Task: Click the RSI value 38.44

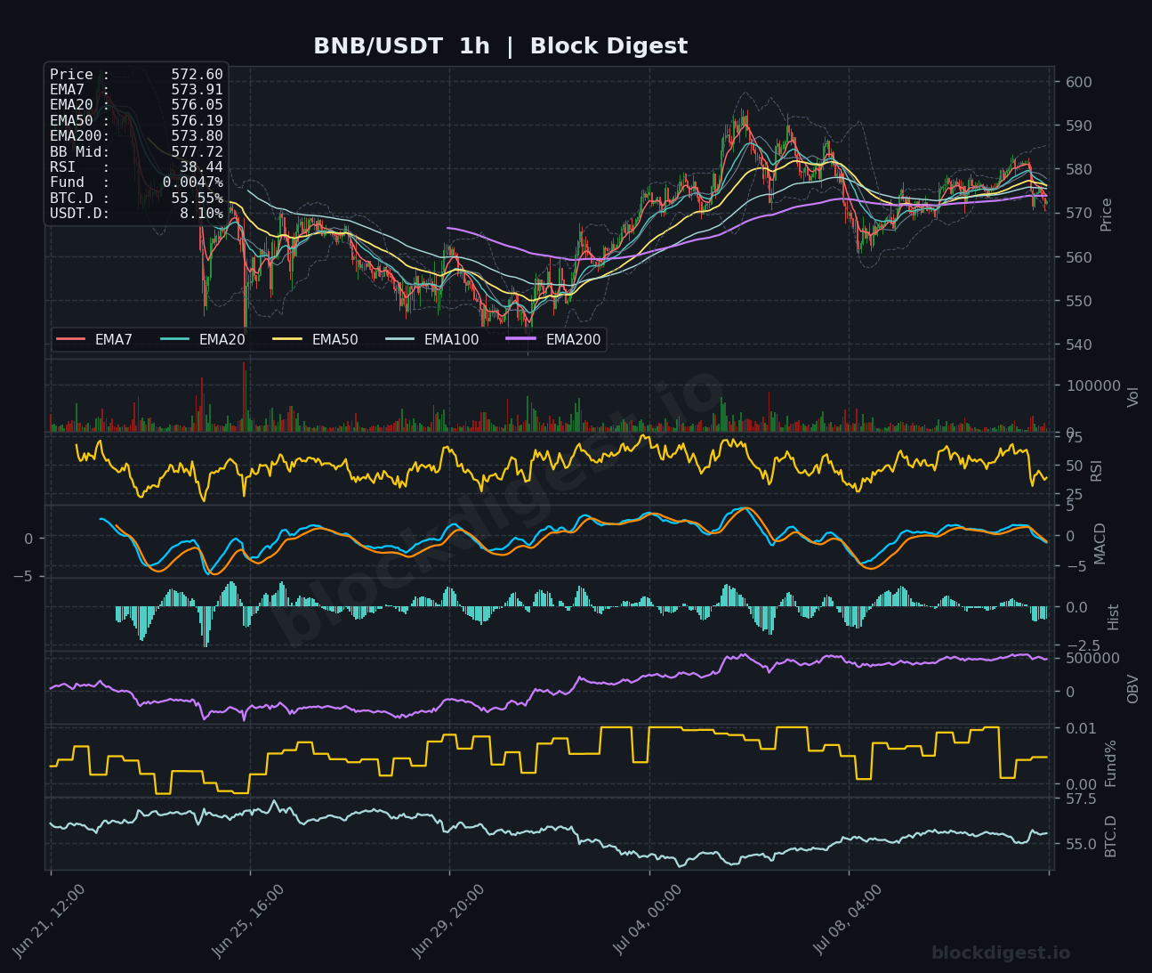Action: click(x=201, y=167)
